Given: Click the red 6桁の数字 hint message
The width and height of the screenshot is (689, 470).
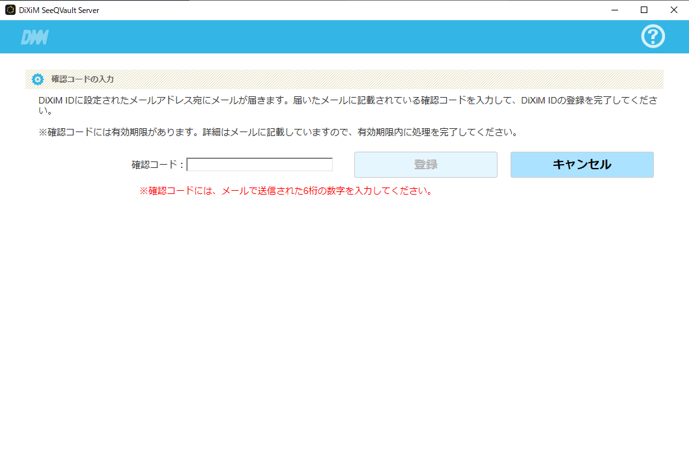Looking at the screenshot, I should 286,191.
